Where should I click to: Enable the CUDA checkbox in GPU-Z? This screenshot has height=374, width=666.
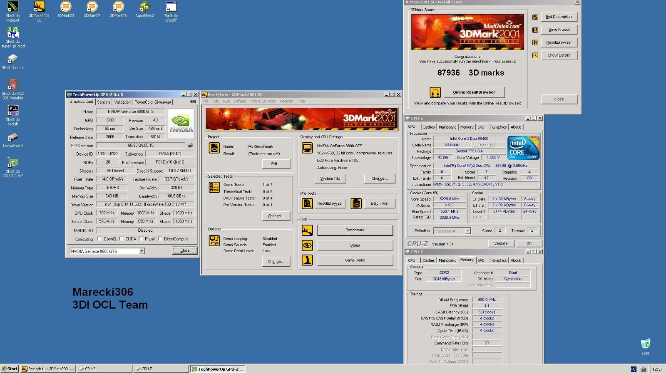click(x=122, y=239)
